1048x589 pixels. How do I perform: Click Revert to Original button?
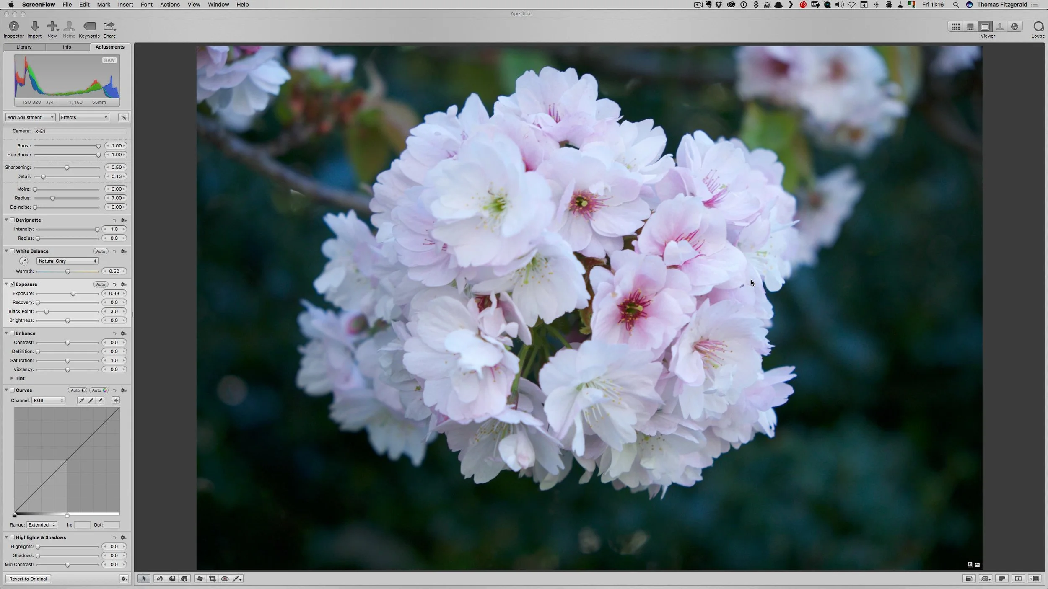28,579
